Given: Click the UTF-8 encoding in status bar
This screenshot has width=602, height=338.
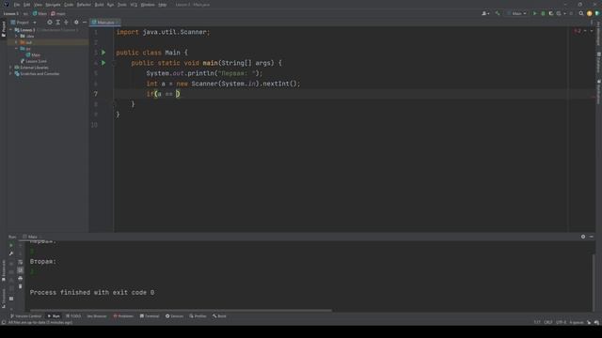Looking at the screenshot, I should tap(561, 322).
